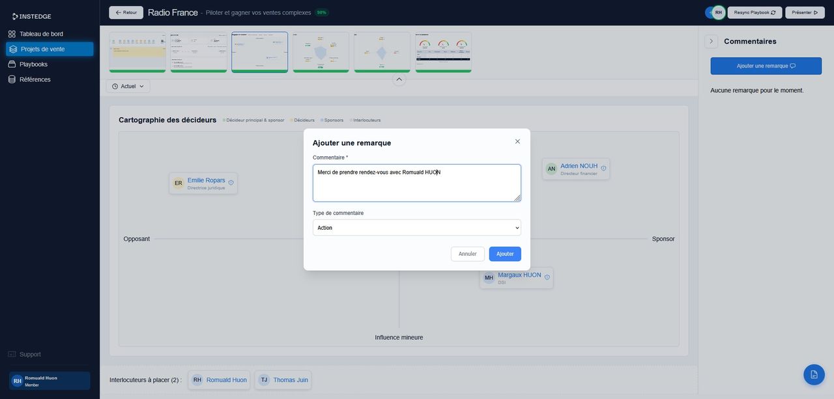Open the Tableau de bord grid icon
Image resolution: width=834 pixels, height=399 pixels.
click(x=11, y=33)
